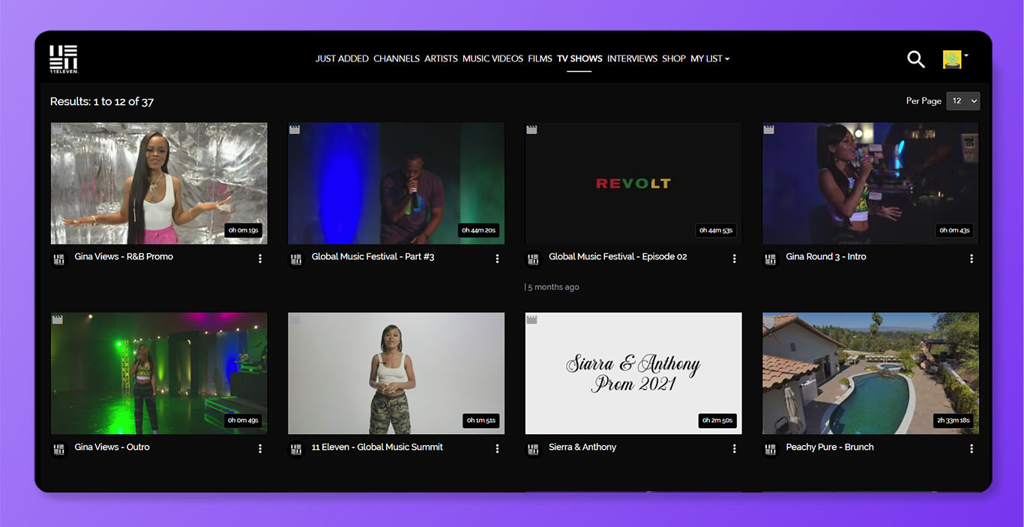Click channel icon beside Global Music Festival - Part #3

[296, 259]
